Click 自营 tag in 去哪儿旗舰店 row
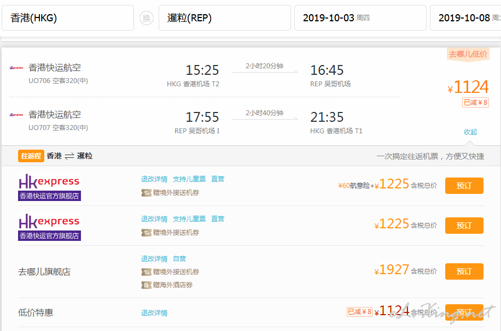Image resolution: width=501 pixels, height=331 pixels. pos(179,259)
